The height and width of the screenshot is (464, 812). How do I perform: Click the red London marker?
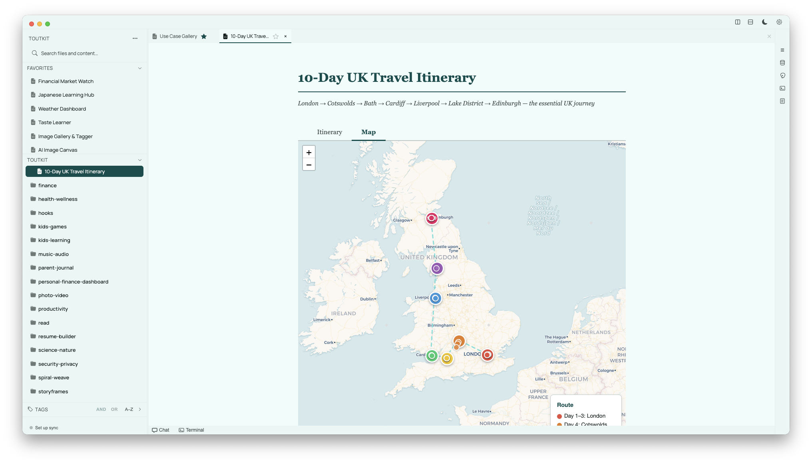coord(487,355)
